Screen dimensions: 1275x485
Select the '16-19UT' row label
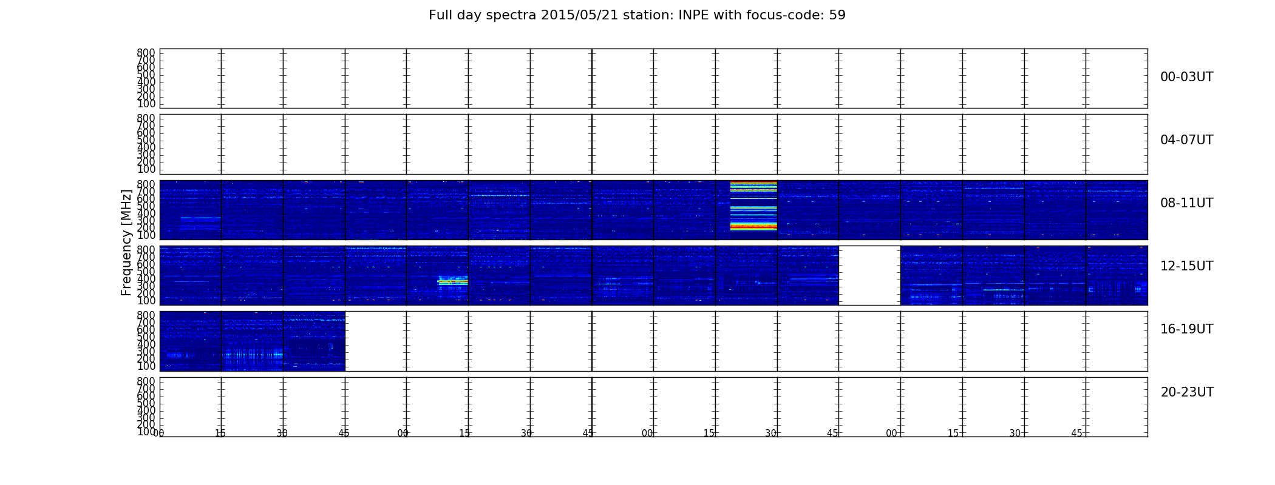pyautogui.click(x=1187, y=329)
